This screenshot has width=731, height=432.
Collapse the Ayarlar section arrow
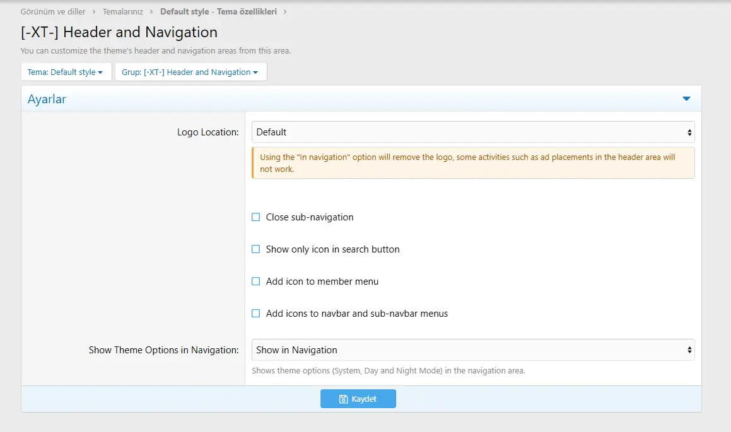(686, 99)
